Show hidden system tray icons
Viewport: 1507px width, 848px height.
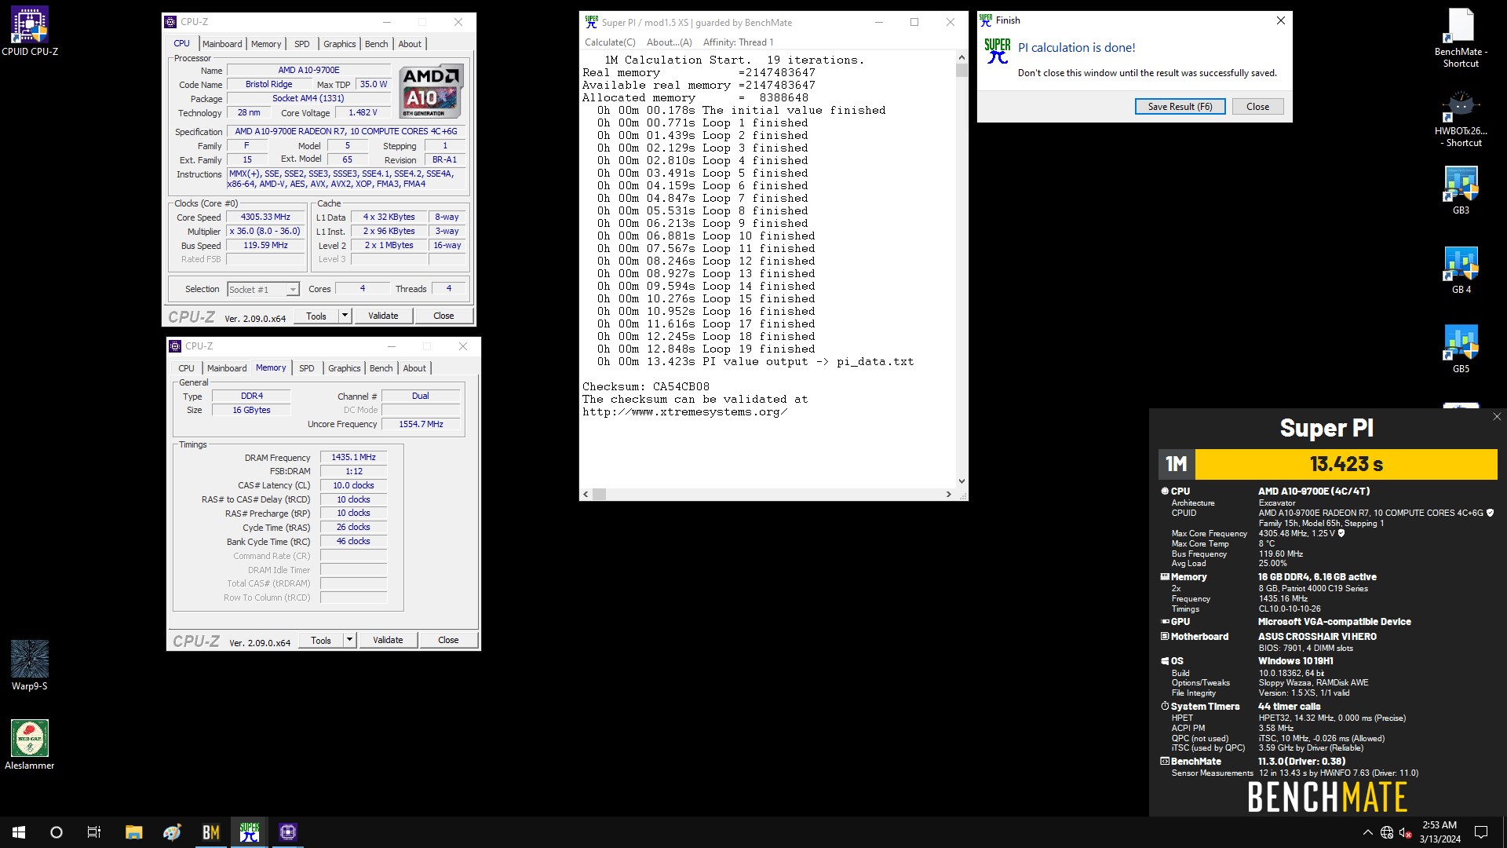[1367, 832]
